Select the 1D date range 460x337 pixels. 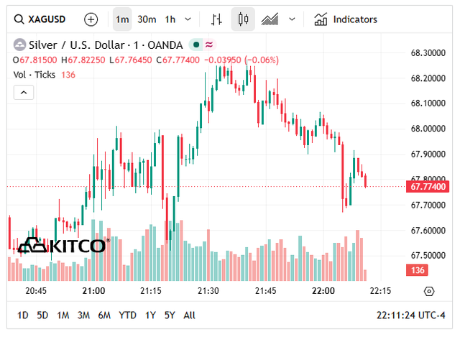point(22,315)
